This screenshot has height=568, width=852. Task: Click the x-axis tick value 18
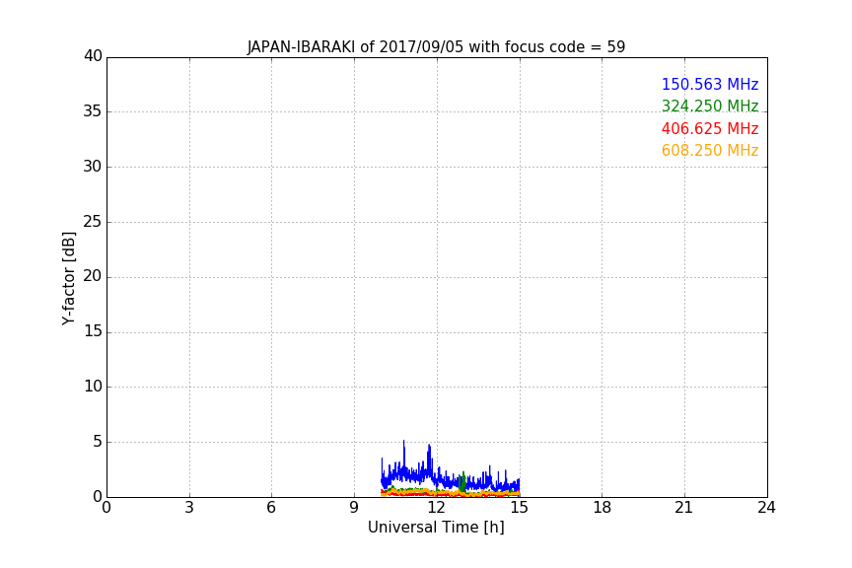(603, 508)
